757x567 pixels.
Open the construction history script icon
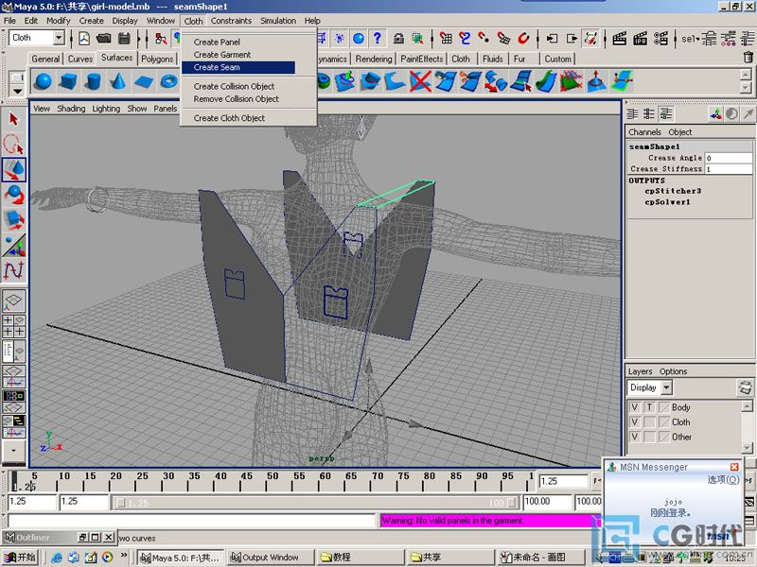tap(590, 38)
